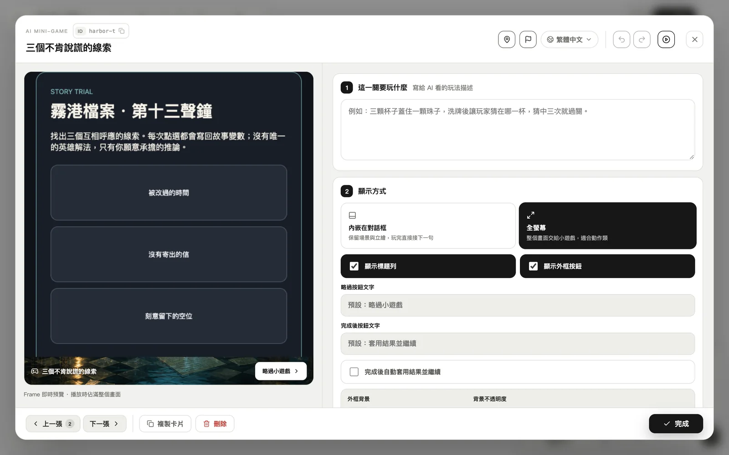The width and height of the screenshot is (729, 455).
Task: Click the flag icon button
Action: (x=528, y=40)
